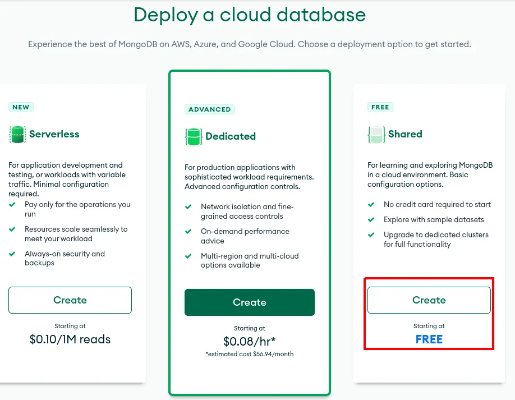Click the blue FREE price text
Screen dimensions: 515x400
pos(429,339)
